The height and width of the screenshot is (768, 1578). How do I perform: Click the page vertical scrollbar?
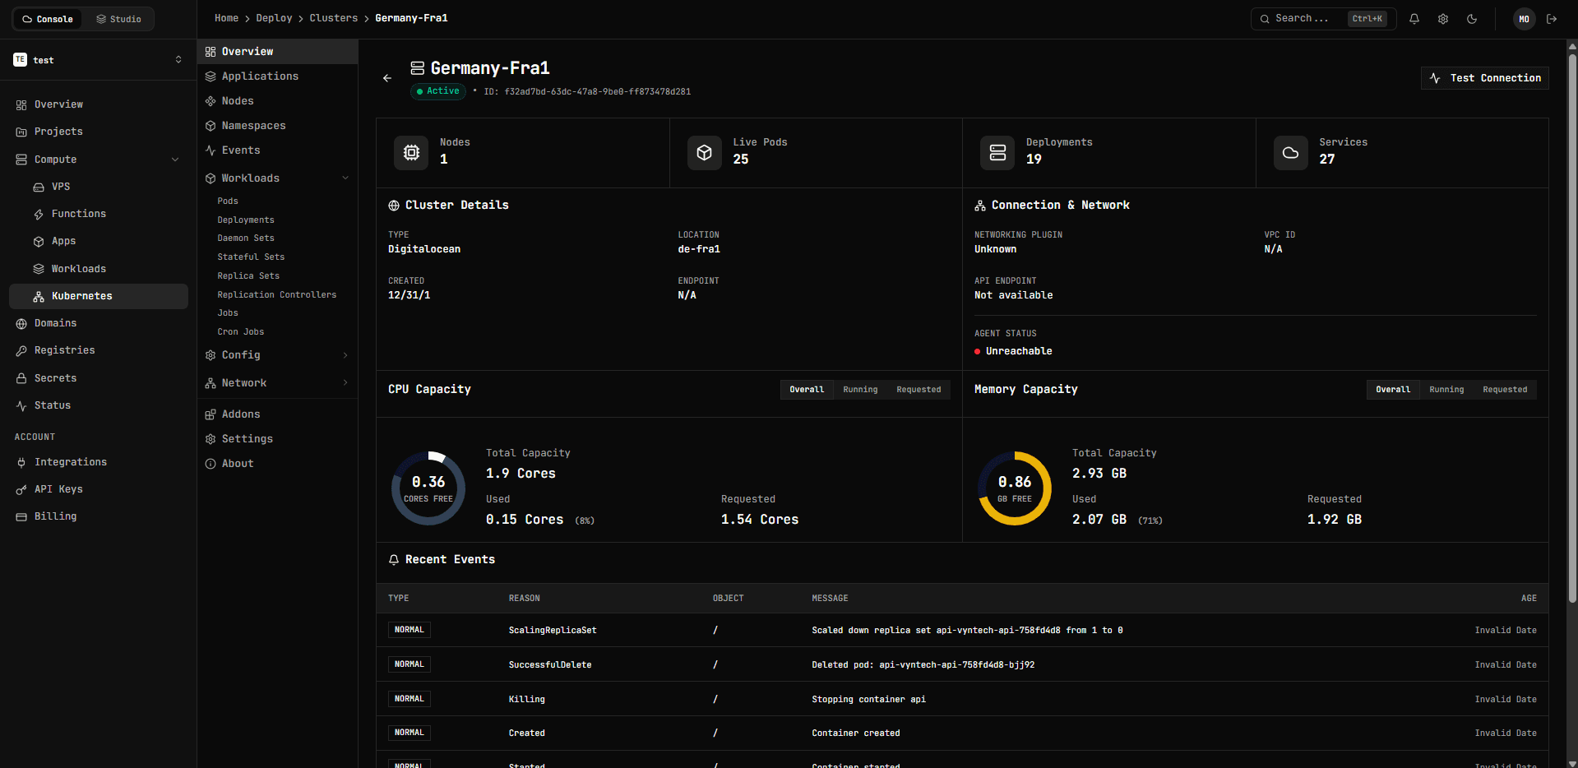(x=1572, y=329)
